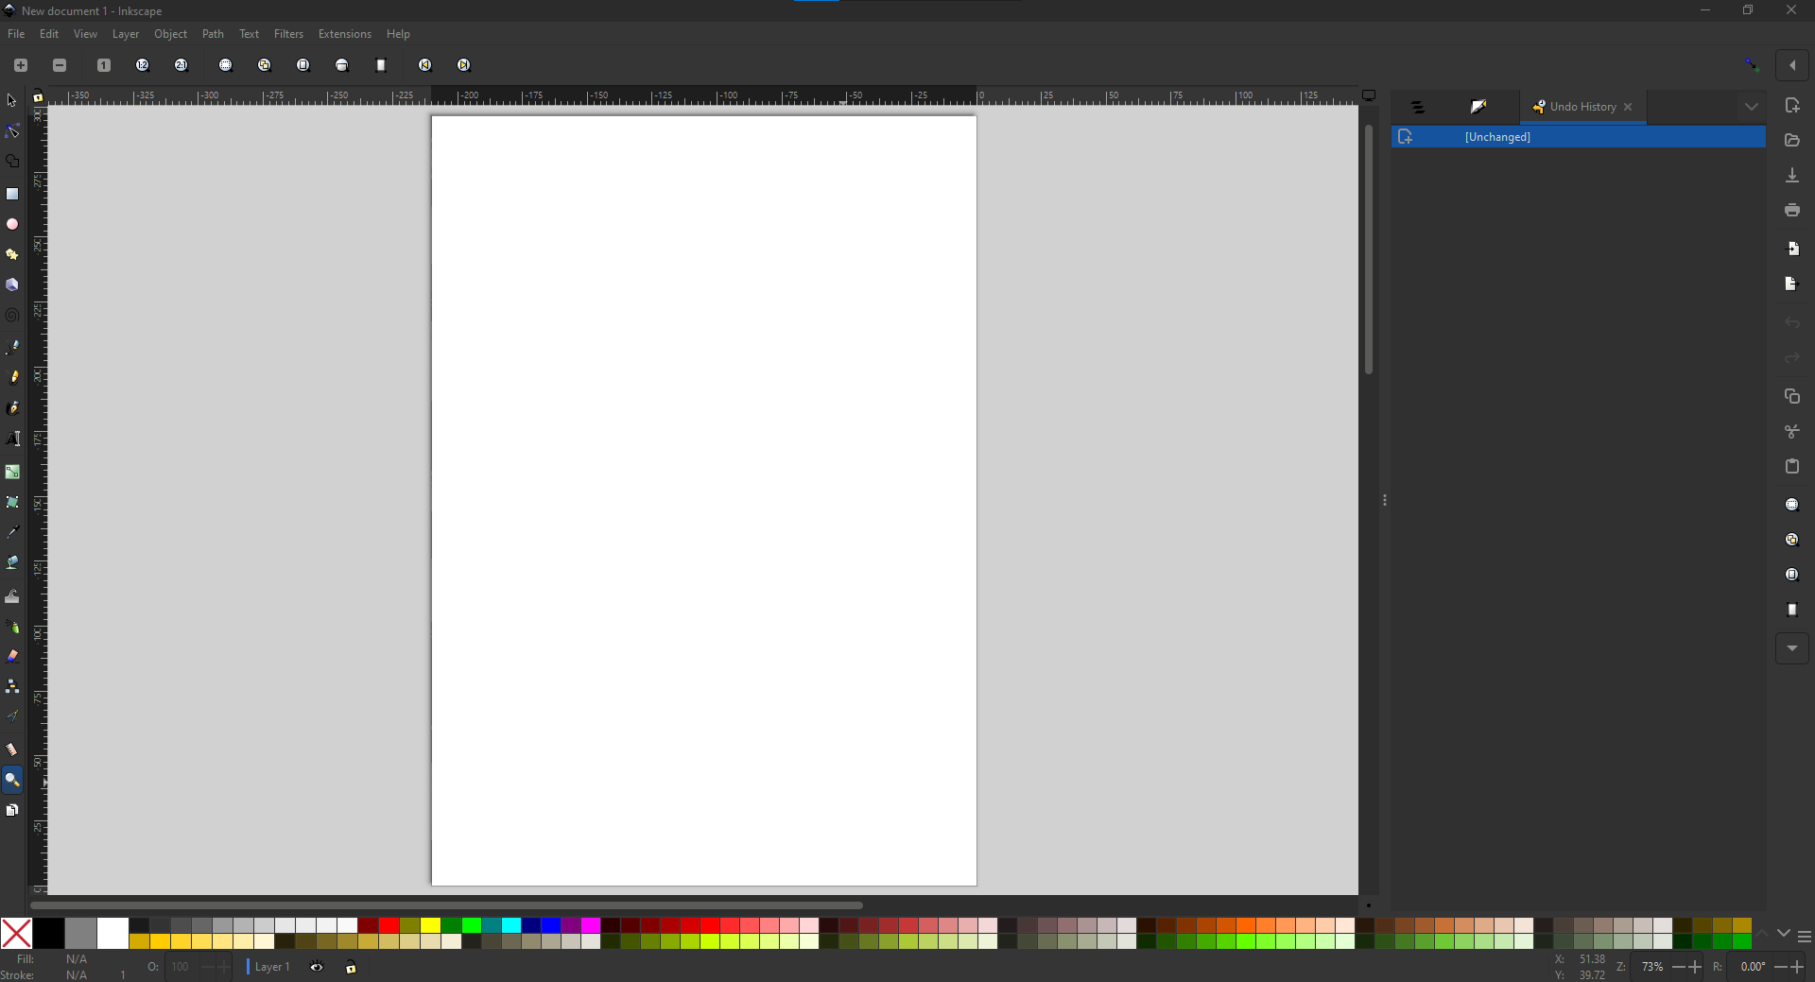Pick the Dropper color tool

point(12,532)
